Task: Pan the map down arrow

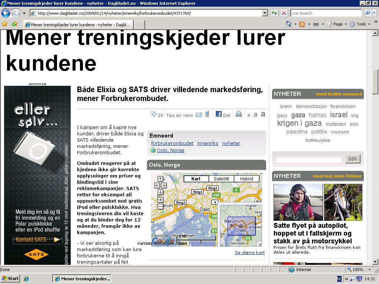Action: (160, 192)
